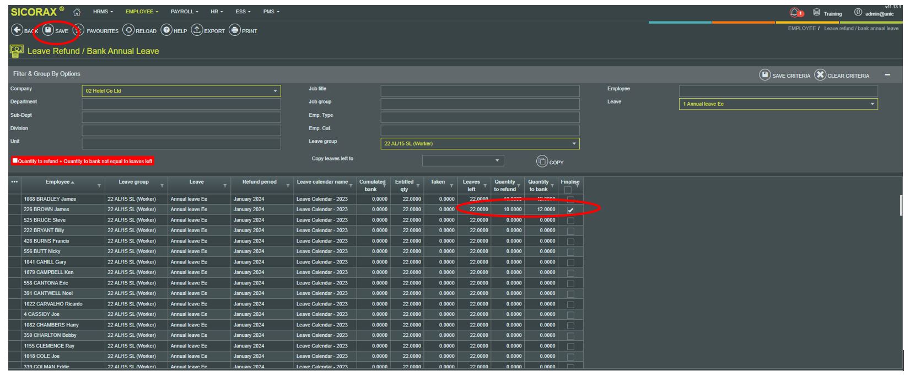Sort by the Leave calendar name header
910x376 pixels.
[322, 182]
